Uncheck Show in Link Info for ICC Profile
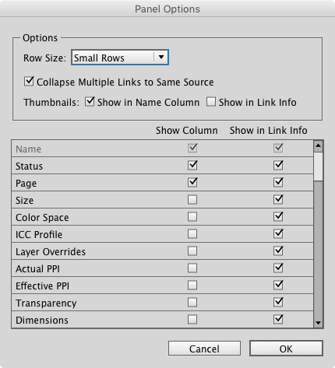 [278, 233]
